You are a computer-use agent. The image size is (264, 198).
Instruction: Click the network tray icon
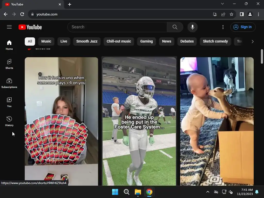(x=224, y=192)
